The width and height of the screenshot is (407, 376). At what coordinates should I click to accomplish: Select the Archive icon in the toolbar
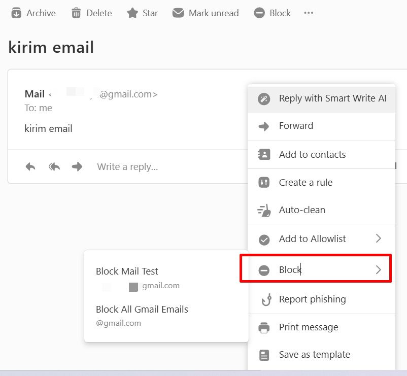tap(15, 13)
